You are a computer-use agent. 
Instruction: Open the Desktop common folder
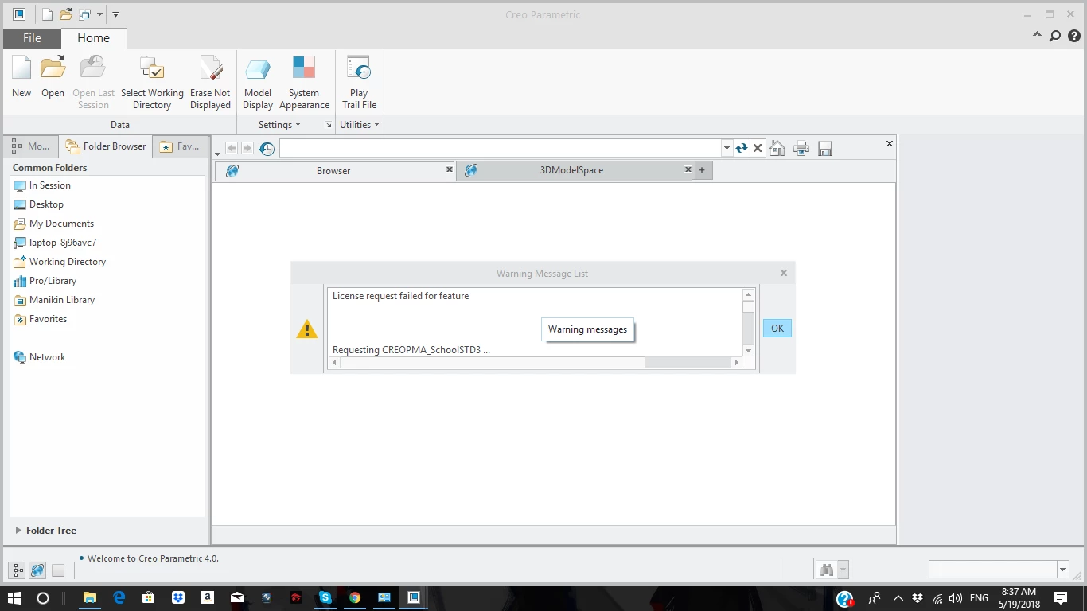(38, 204)
